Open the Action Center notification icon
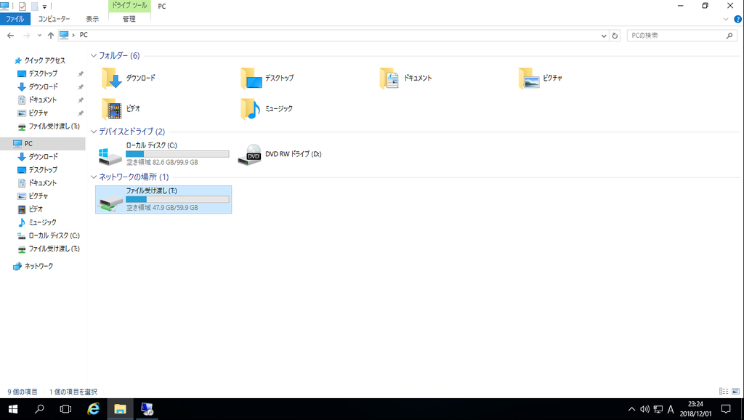The width and height of the screenshot is (744, 420). click(x=726, y=409)
